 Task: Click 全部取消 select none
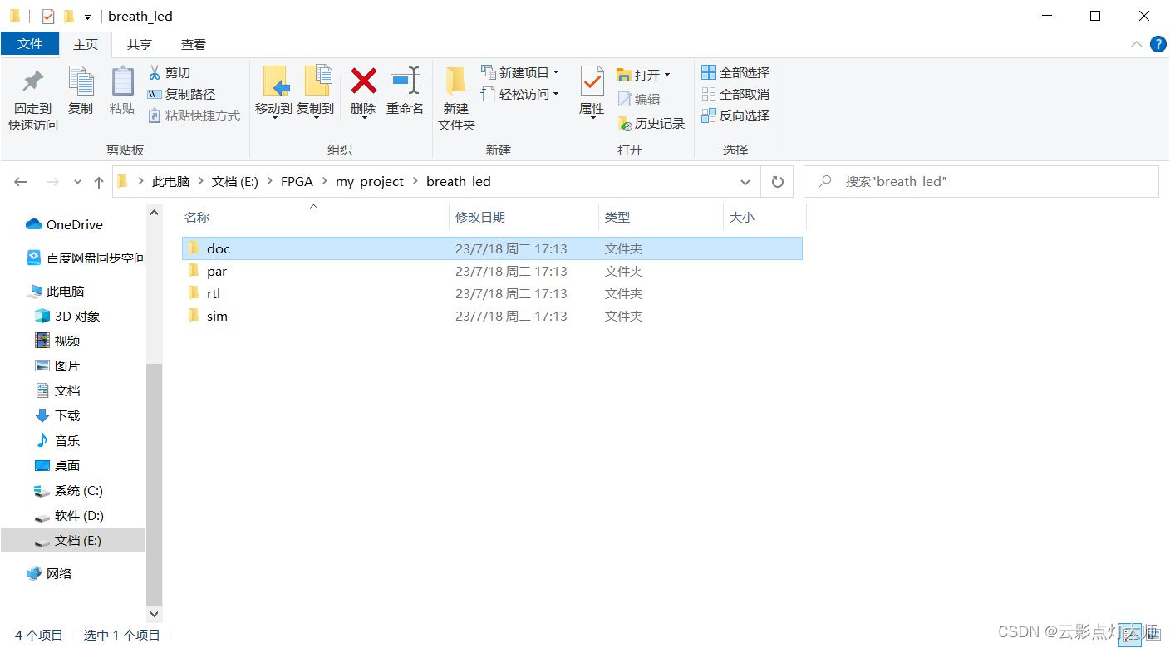pos(736,95)
